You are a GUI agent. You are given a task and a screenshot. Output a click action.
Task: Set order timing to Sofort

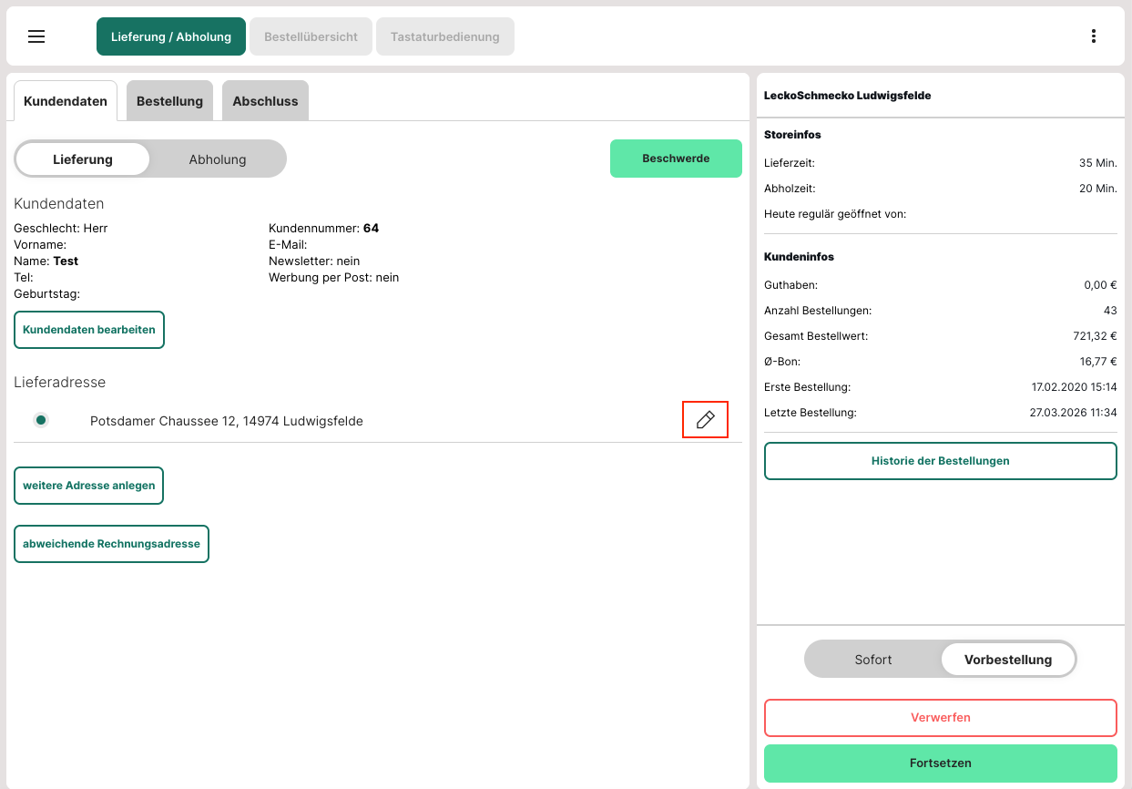(x=872, y=660)
